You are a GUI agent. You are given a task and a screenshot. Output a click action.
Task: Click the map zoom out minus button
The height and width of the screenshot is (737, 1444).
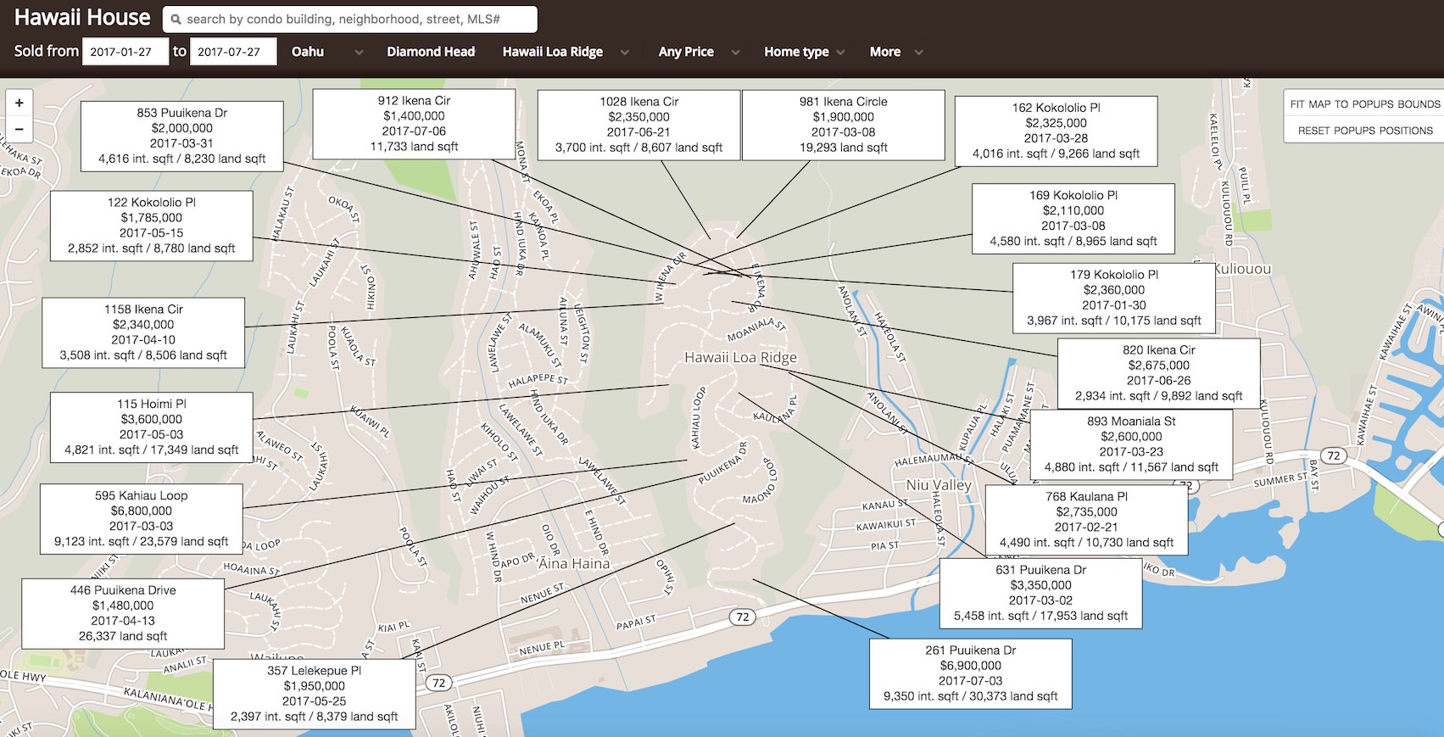(x=19, y=129)
